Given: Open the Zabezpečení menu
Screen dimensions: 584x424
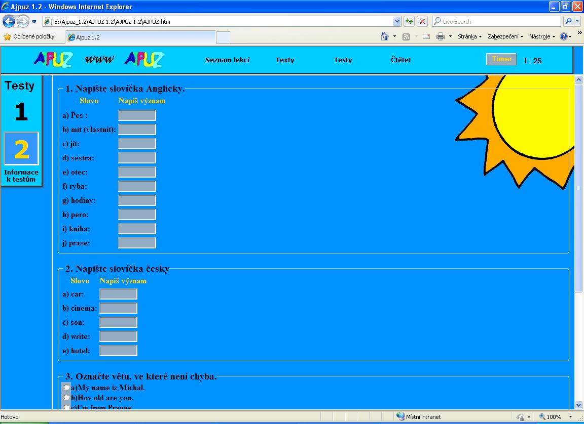Looking at the screenshot, I should [505, 36].
